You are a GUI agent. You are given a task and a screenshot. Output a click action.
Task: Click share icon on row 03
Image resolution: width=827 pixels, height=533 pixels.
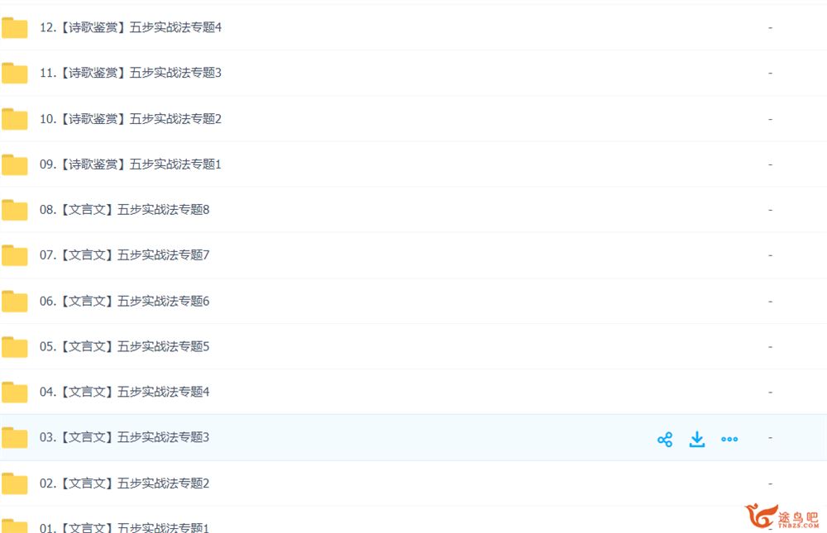[x=665, y=439]
